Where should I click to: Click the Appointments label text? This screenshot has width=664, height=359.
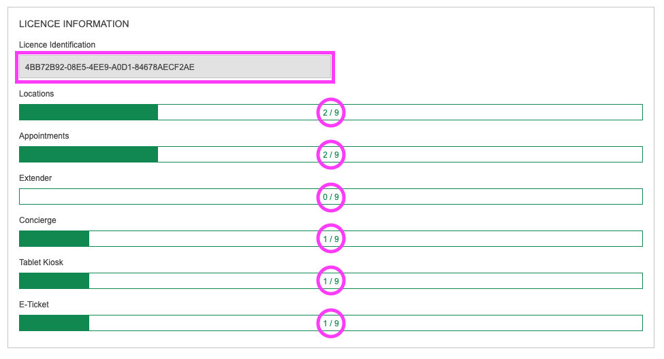44,136
